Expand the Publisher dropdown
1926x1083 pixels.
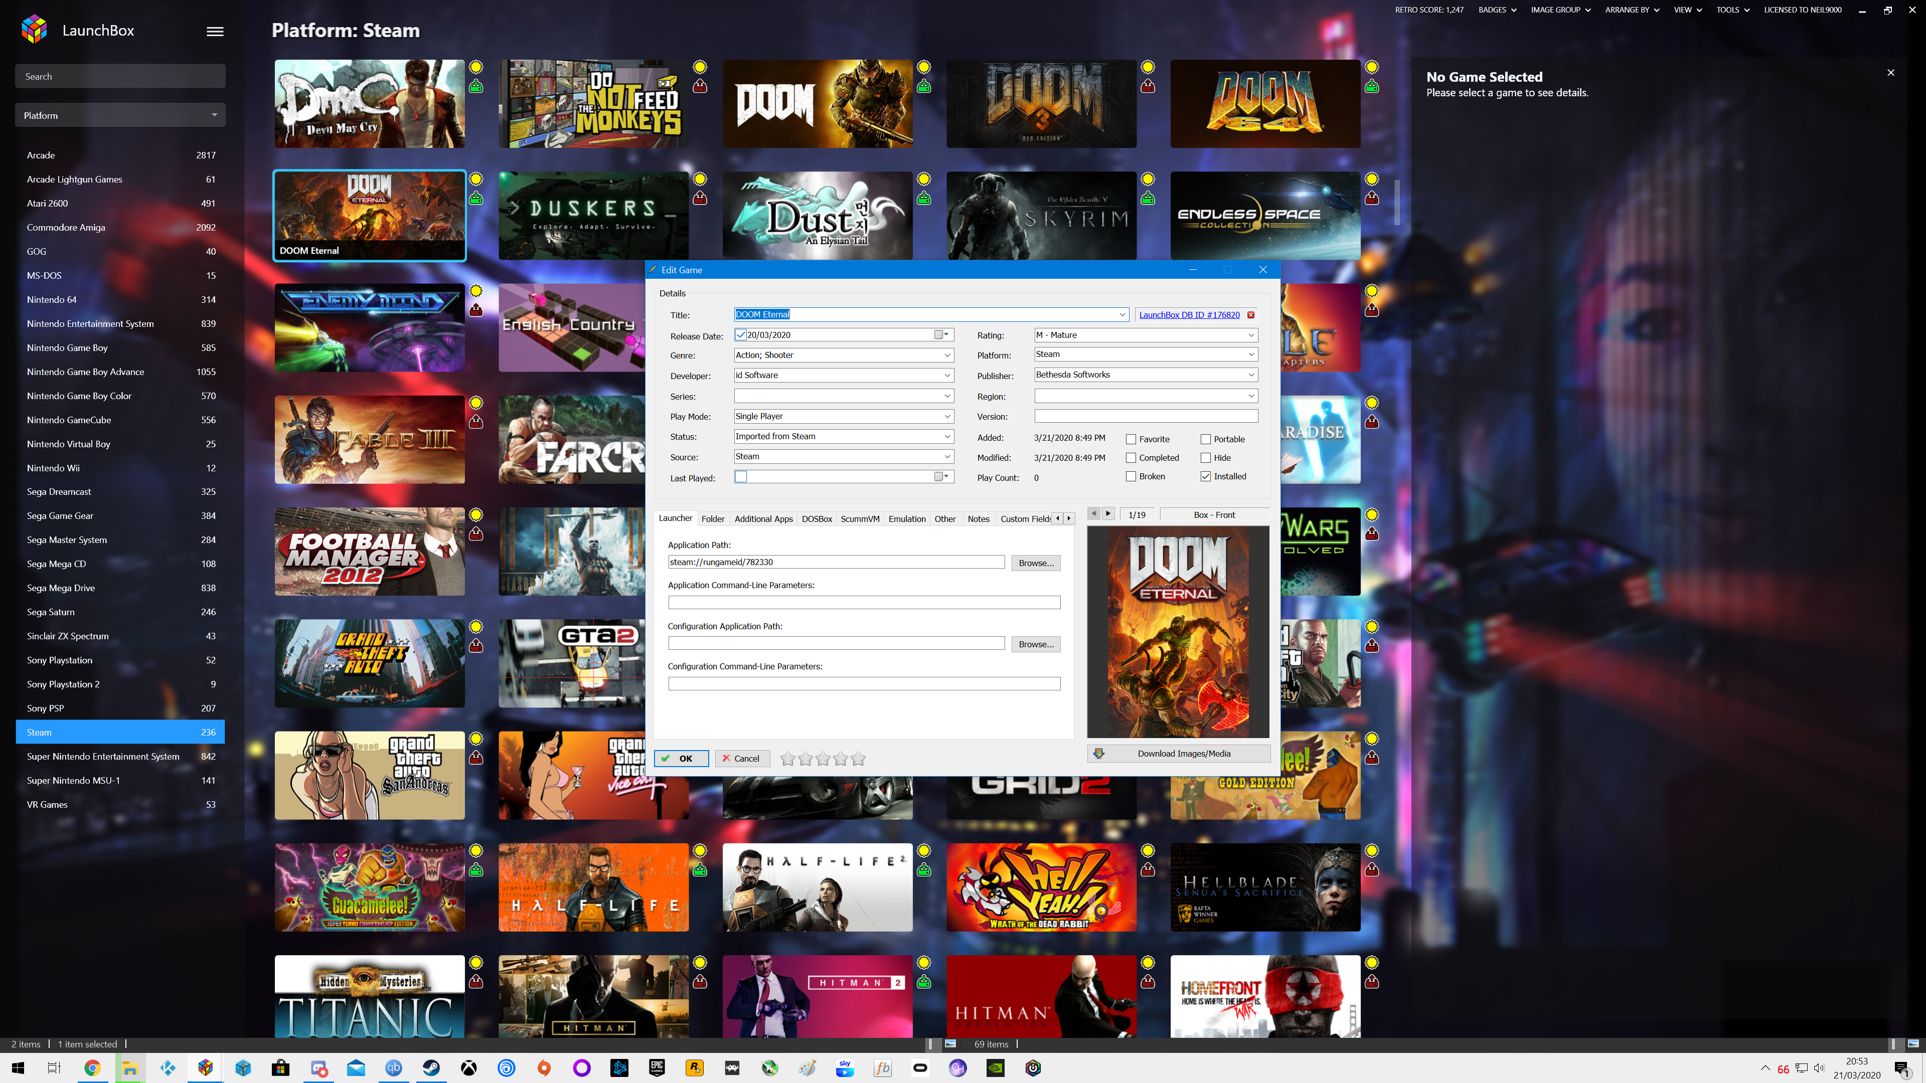pyautogui.click(x=1251, y=375)
